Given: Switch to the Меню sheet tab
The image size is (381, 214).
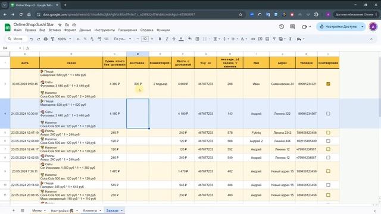Looking at the screenshot, I should click(x=37, y=210).
